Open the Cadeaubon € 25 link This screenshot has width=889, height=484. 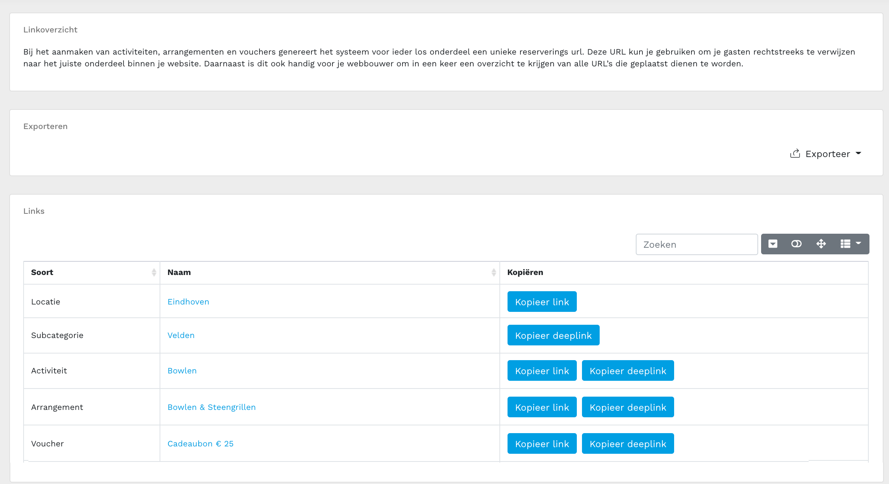tap(201, 444)
